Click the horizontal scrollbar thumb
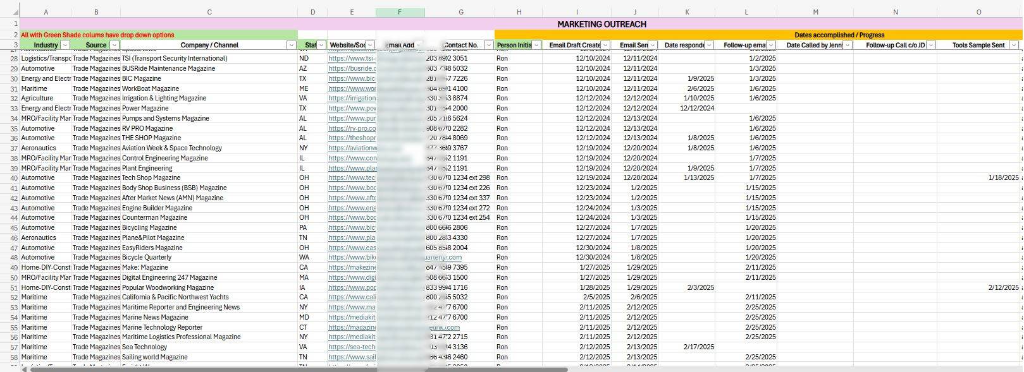Screen dimensions: 1024x372 (299, 369)
